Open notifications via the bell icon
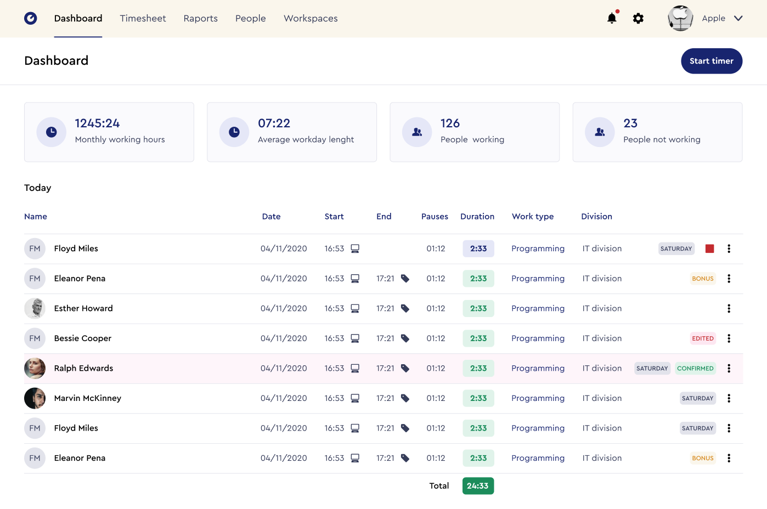Image resolution: width=767 pixels, height=509 pixels. click(x=611, y=18)
